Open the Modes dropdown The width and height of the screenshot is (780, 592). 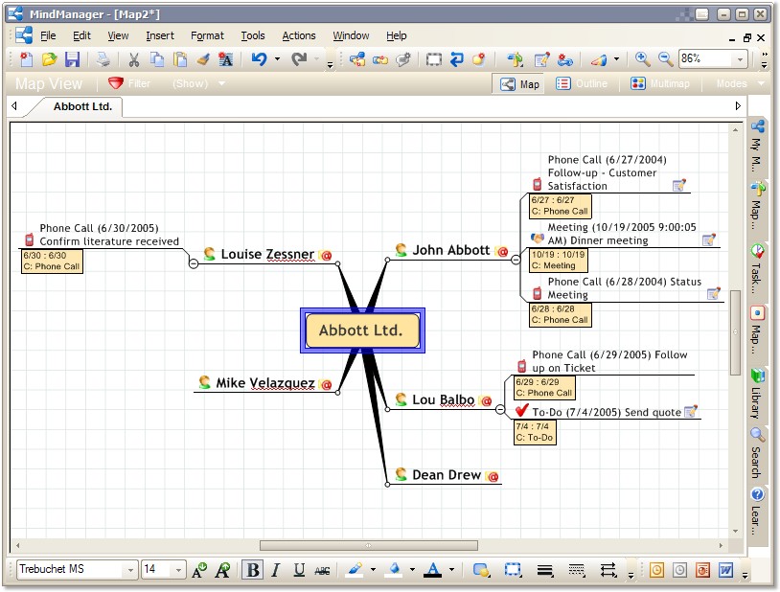tap(740, 83)
